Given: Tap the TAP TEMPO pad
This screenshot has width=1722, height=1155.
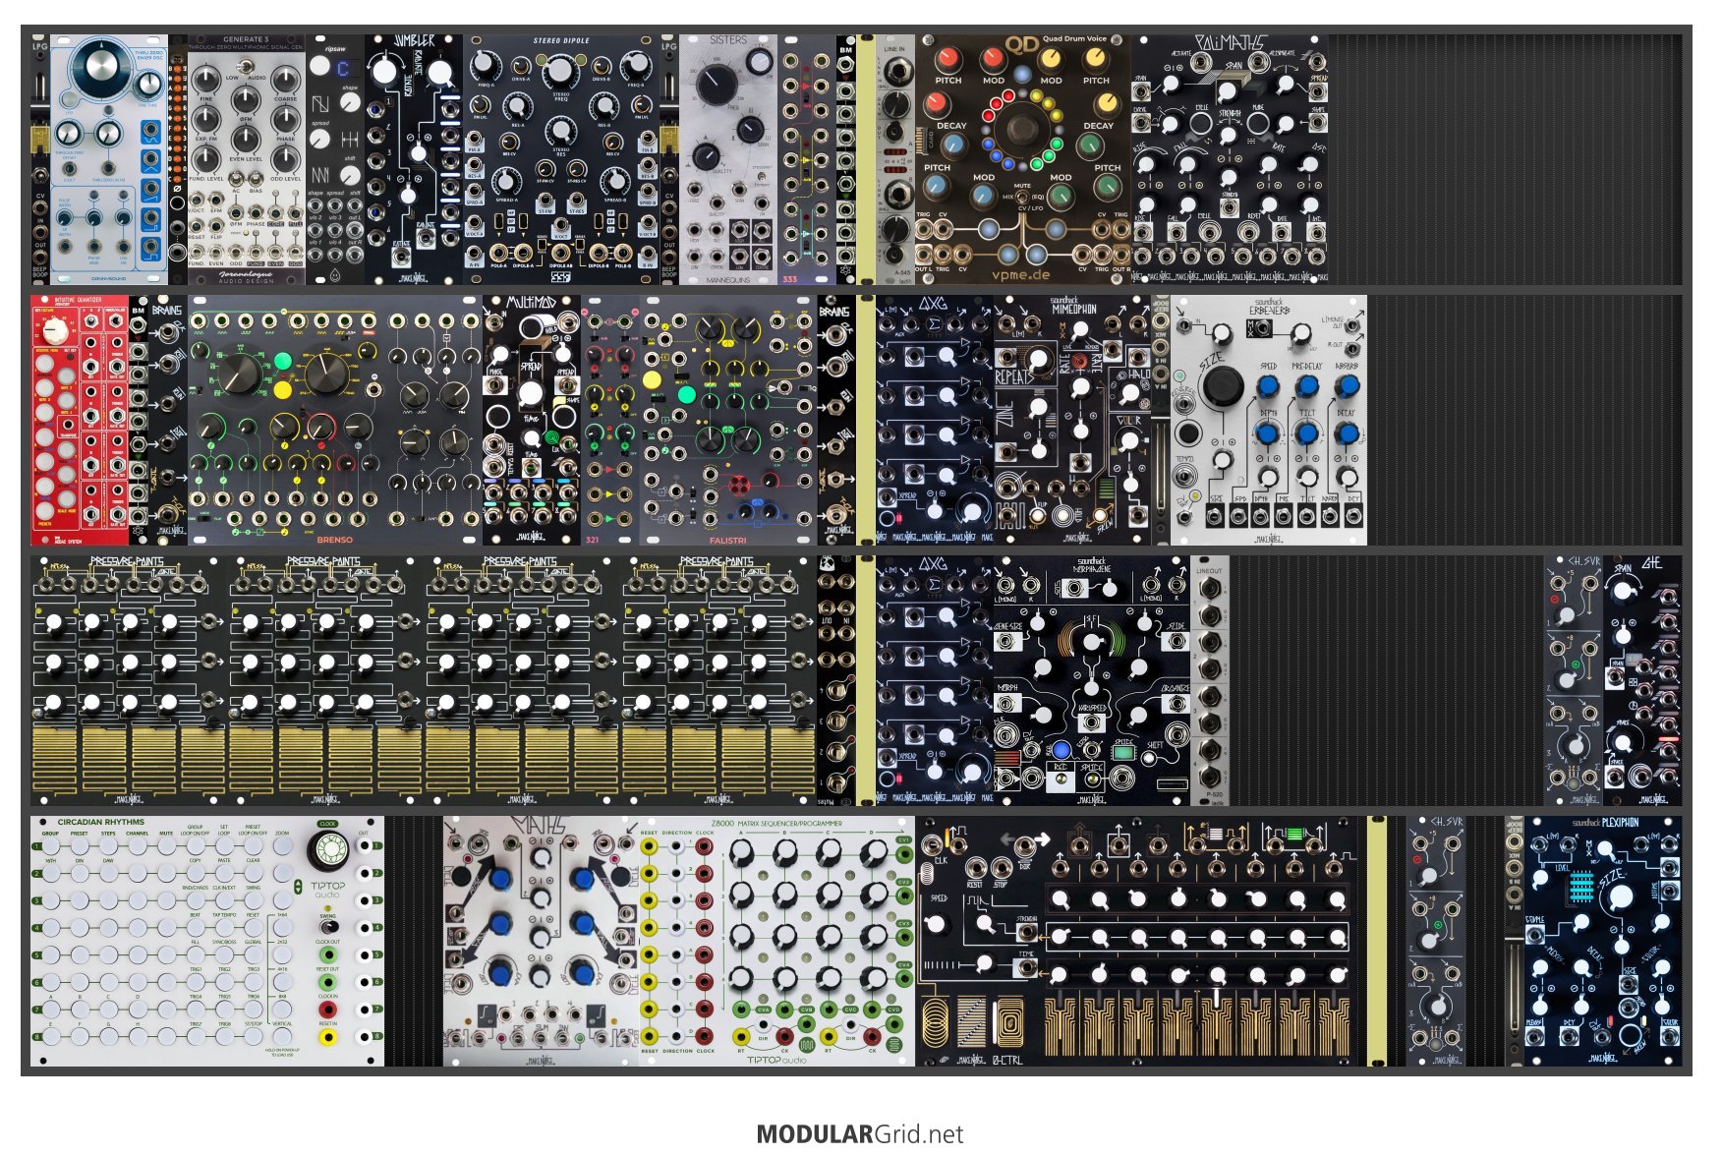Looking at the screenshot, I should pos(225,929).
